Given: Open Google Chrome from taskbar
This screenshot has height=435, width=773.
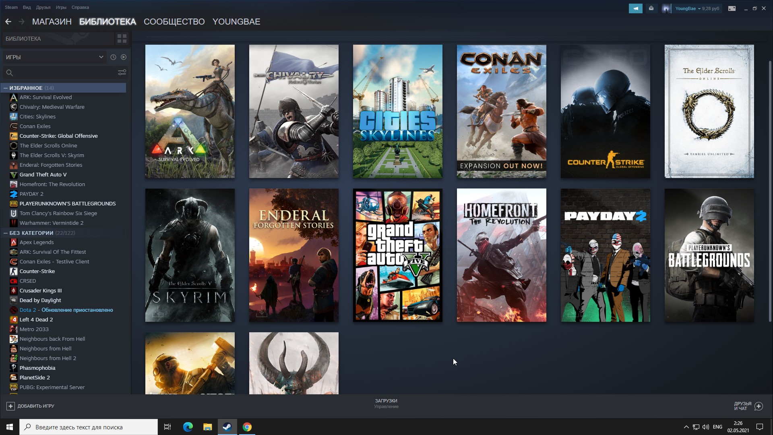Looking at the screenshot, I should click(247, 427).
